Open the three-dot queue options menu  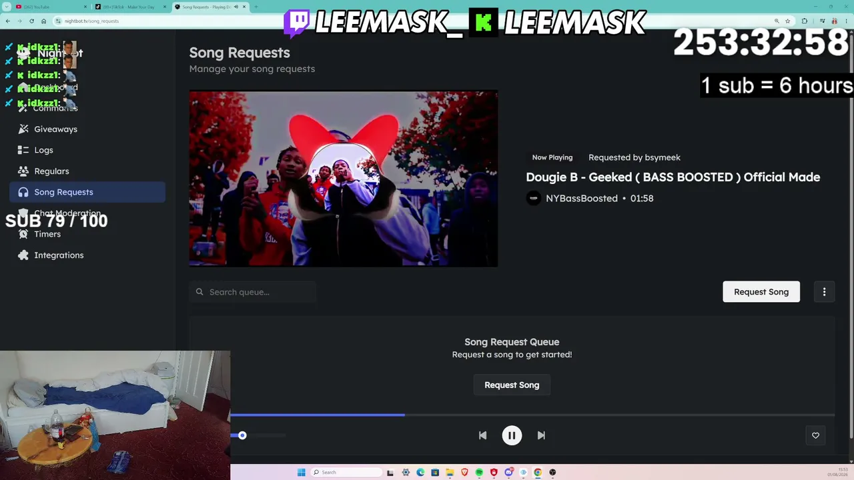coord(824,292)
